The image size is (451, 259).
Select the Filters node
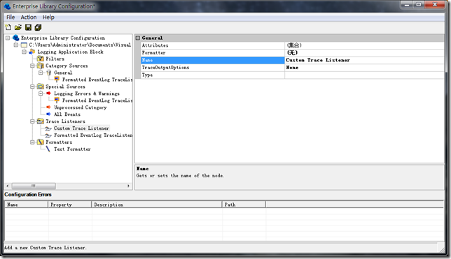[x=55, y=59]
